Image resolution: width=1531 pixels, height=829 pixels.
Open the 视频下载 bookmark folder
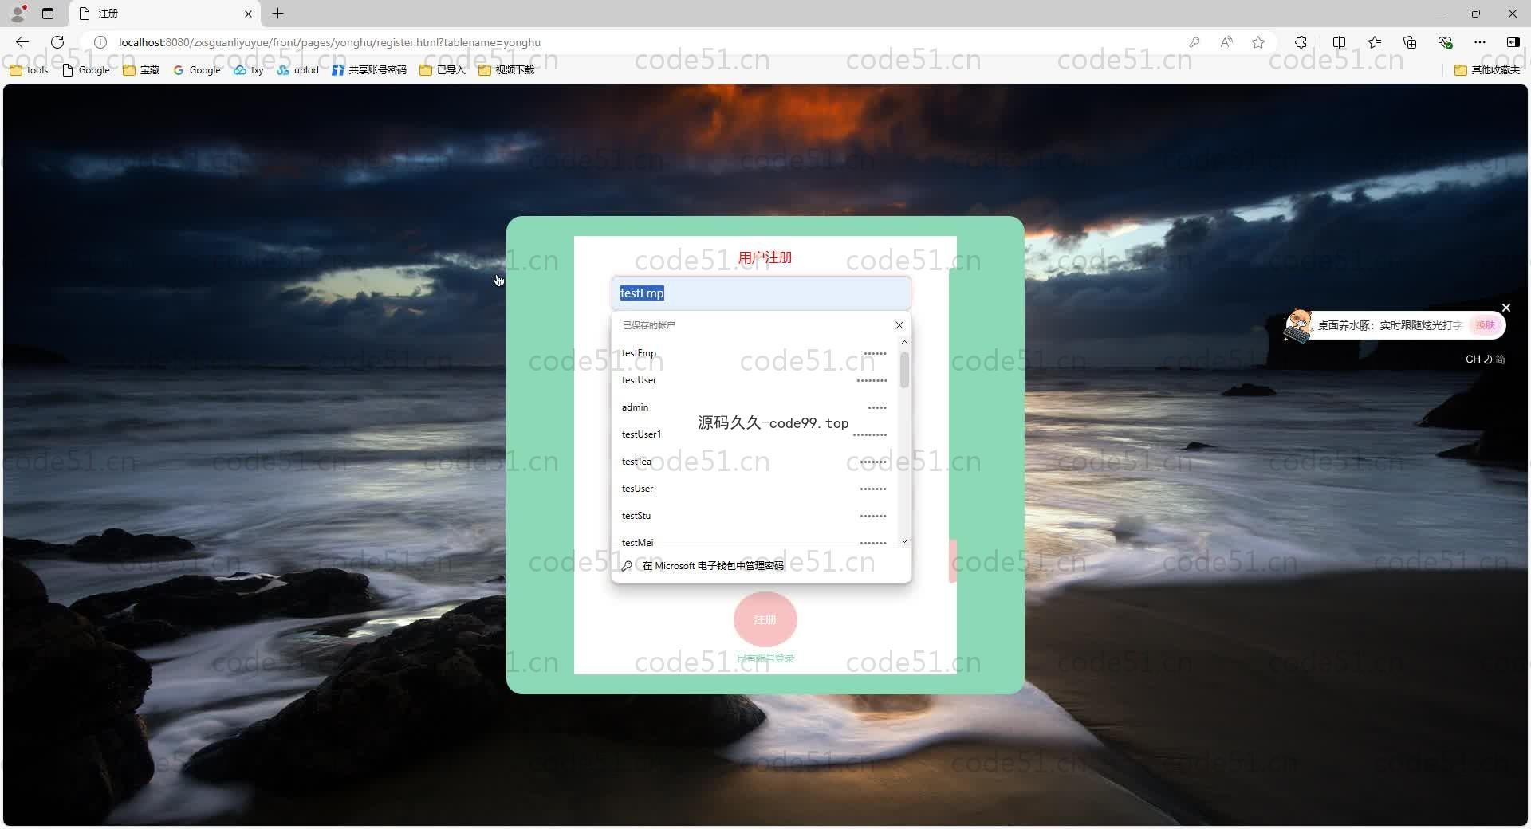(506, 70)
